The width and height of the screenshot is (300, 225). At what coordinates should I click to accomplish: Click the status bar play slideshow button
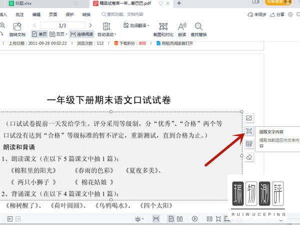coord(194,218)
